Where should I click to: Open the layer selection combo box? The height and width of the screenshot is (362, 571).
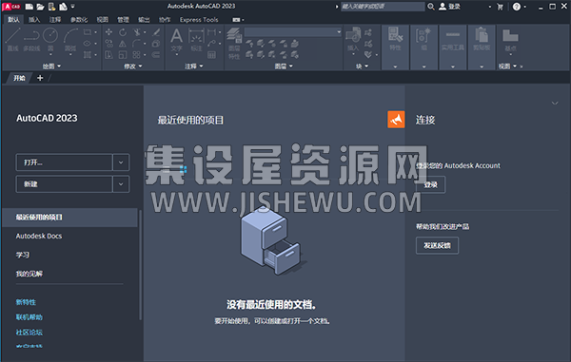293,32
